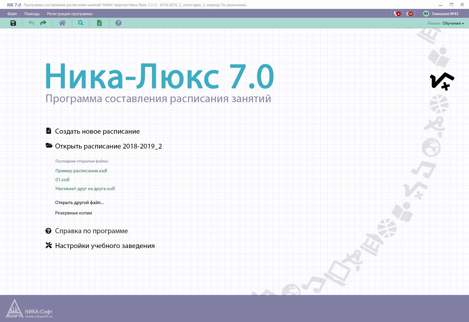Click Открыть другой файл...
Image resolution: width=469 pixels, height=322 pixels.
pyautogui.click(x=80, y=203)
